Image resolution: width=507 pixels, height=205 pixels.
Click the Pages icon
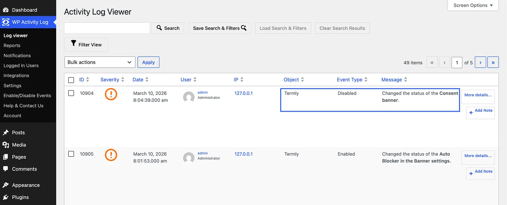6,157
